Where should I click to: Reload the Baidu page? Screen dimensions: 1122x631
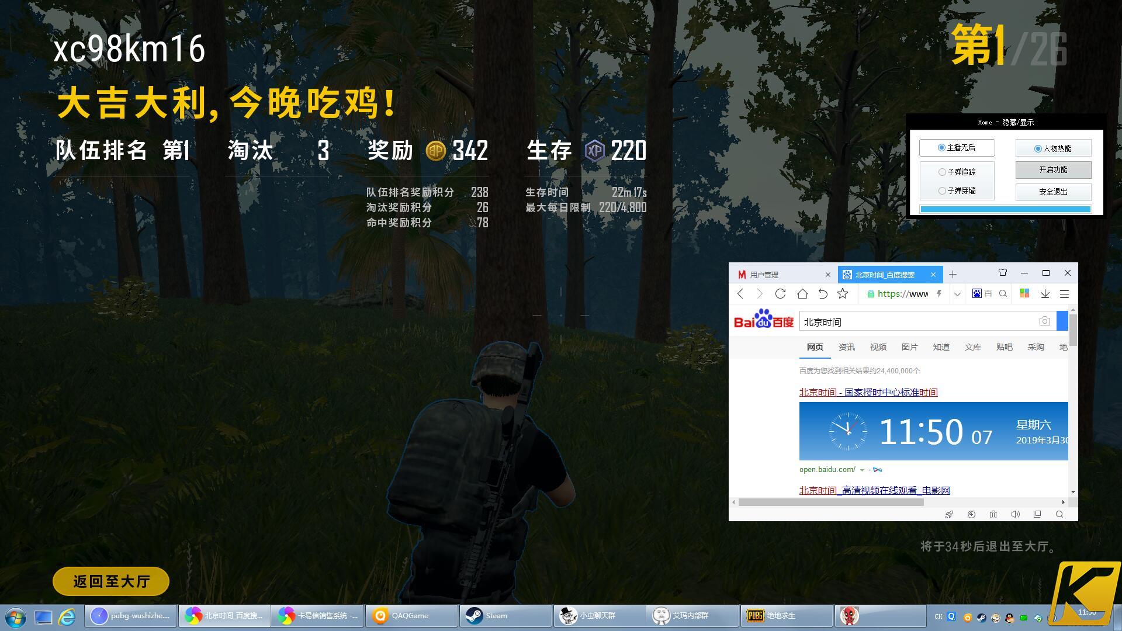click(x=780, y=294)
